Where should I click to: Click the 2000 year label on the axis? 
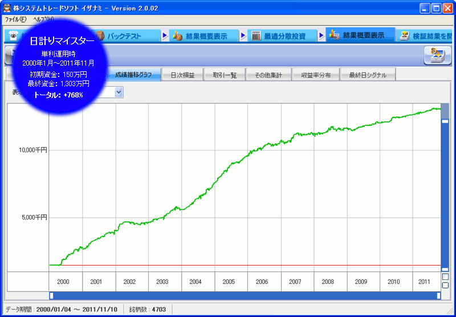point(63,282)
